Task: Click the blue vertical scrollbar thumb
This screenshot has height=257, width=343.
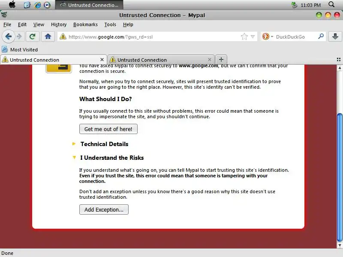Action: pos(340,177)
